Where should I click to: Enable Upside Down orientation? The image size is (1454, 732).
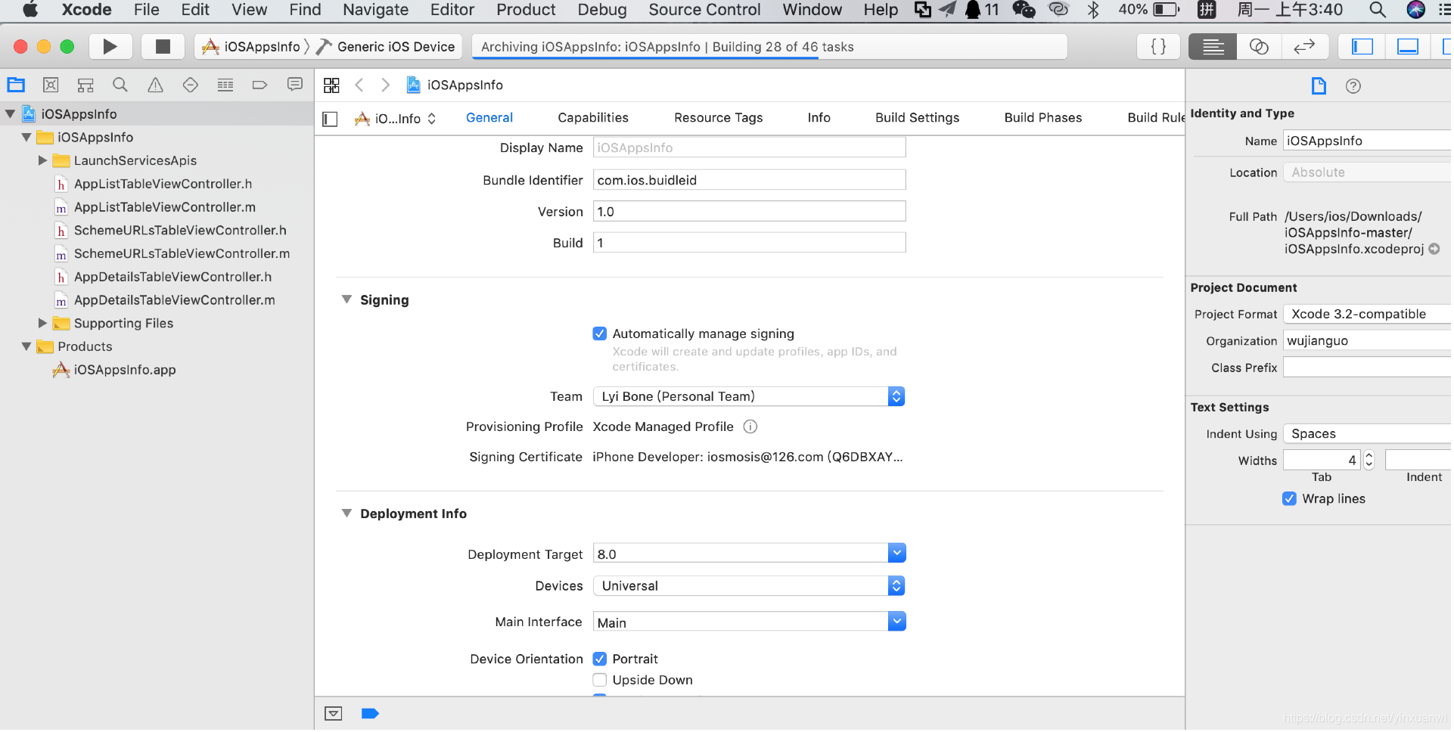[x=600, y=681]
